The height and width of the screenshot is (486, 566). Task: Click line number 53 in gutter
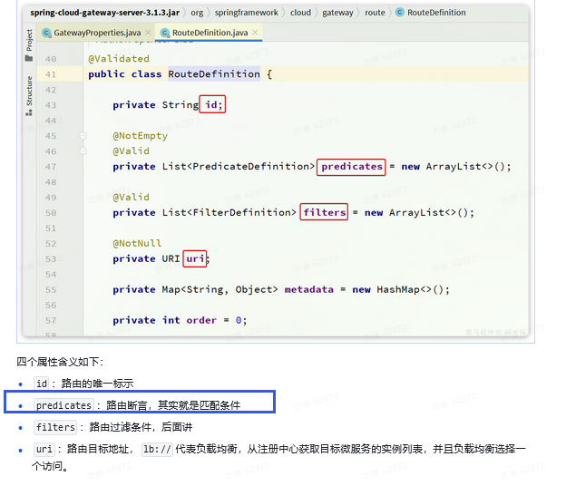pyautogui.click(x=51, y=259)
